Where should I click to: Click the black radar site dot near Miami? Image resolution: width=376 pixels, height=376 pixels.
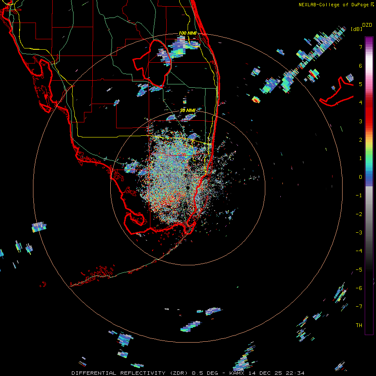coord(188,188)
